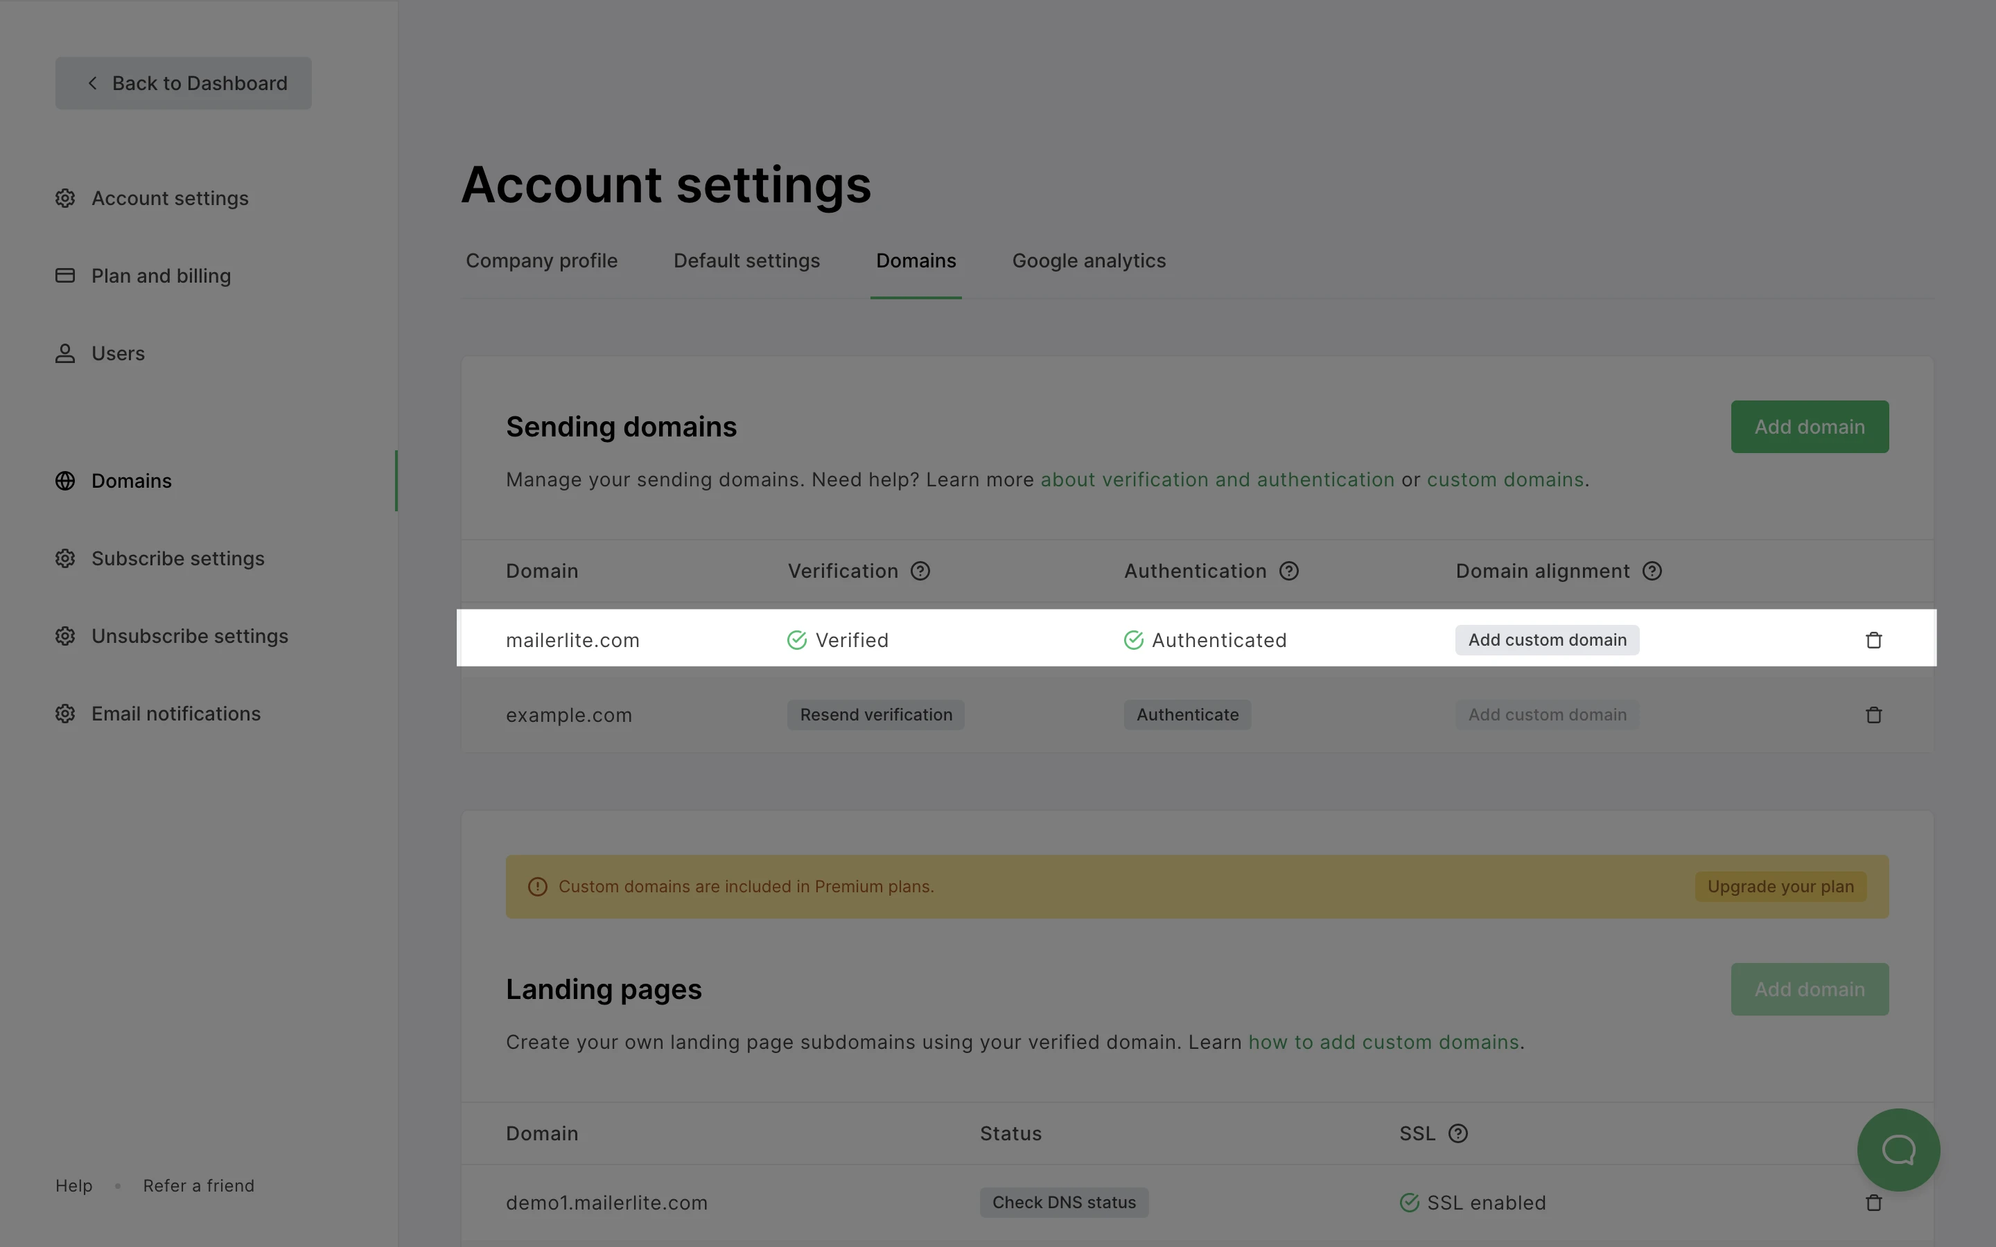1996x1247 pixels.
Task: Click Resend verification for example.com
Action: pos(875,715)
